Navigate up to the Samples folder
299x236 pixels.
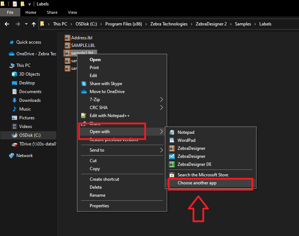pyautogui.click(x=243, y=24)
